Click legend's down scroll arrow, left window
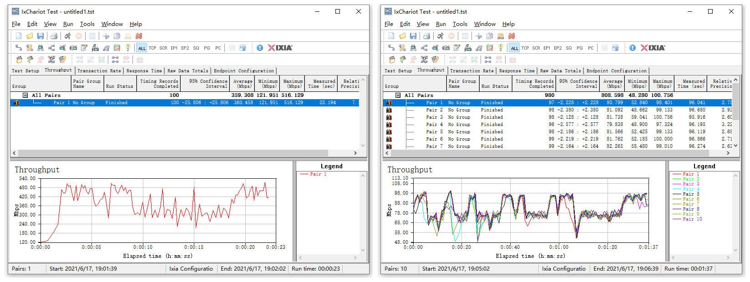This screenshot has height=282, width=750. tap(363, 250)
